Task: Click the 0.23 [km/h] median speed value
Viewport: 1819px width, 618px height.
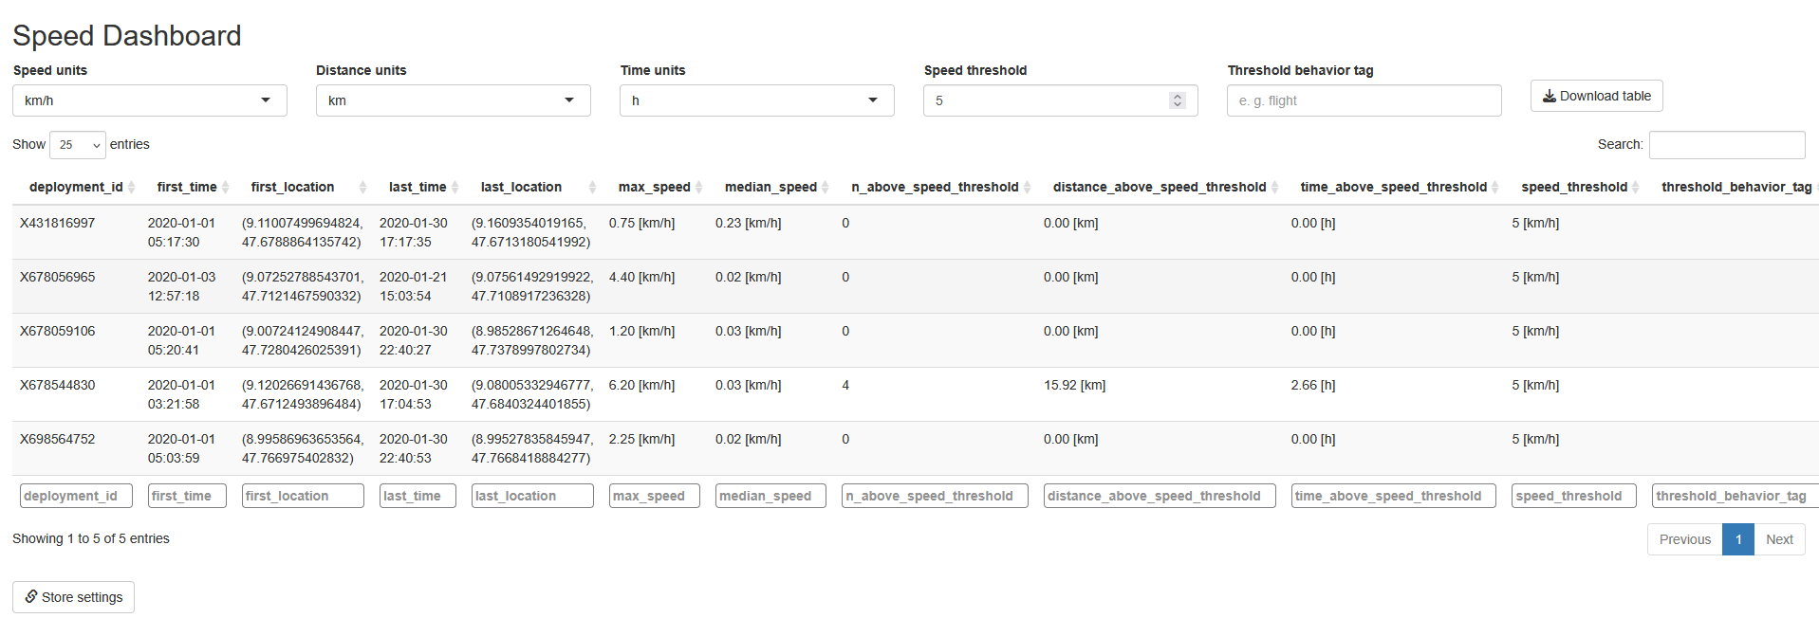Action: pos(749,223)
